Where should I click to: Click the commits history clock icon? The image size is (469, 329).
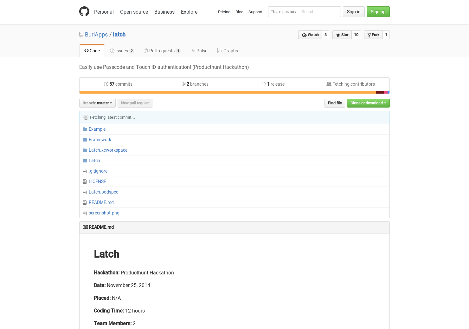click(106, 84)
